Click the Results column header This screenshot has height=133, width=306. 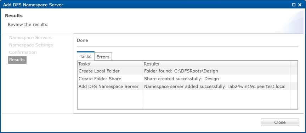[x=217, y=64]
